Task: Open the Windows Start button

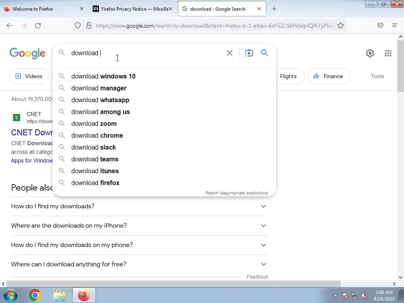Action: coord(10,295)
